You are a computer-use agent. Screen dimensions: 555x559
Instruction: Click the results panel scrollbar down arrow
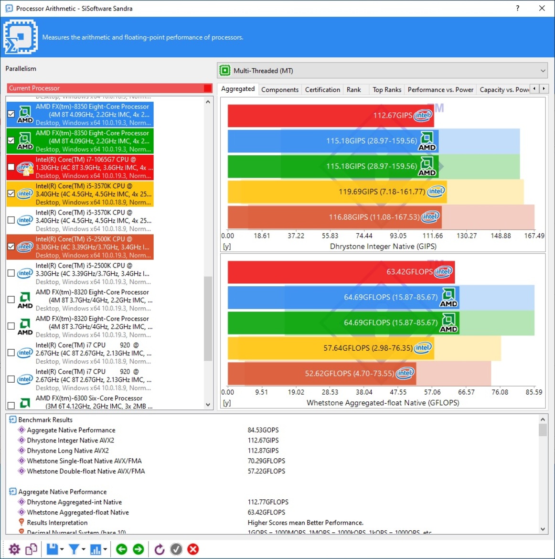pyautogui.click(x=543, y=529)
